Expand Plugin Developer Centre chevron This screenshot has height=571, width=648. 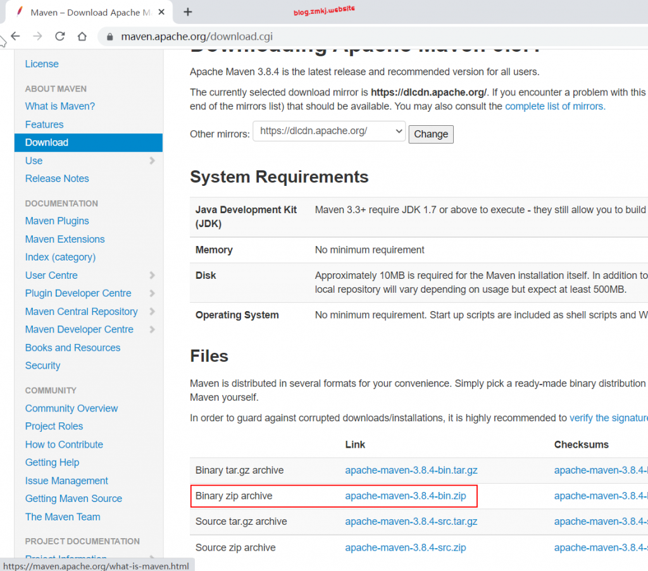coord(152,293)
